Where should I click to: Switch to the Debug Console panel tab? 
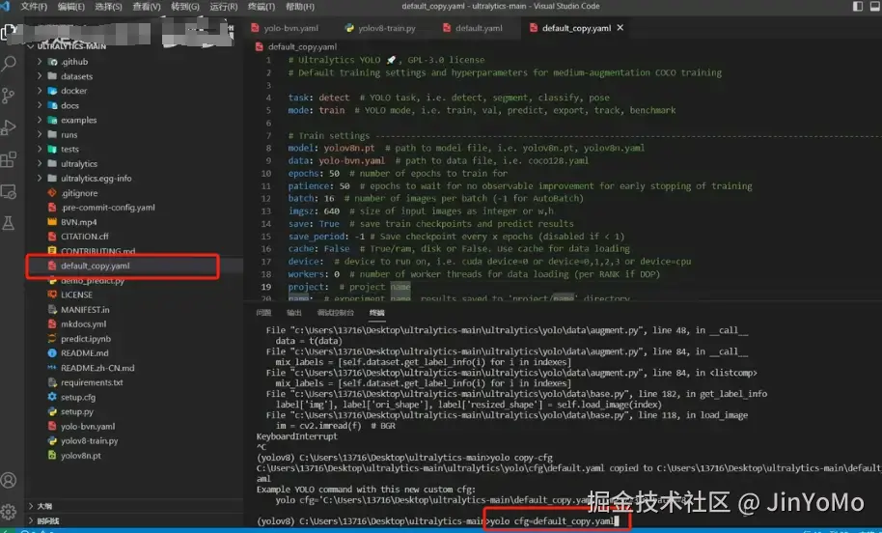335,313
